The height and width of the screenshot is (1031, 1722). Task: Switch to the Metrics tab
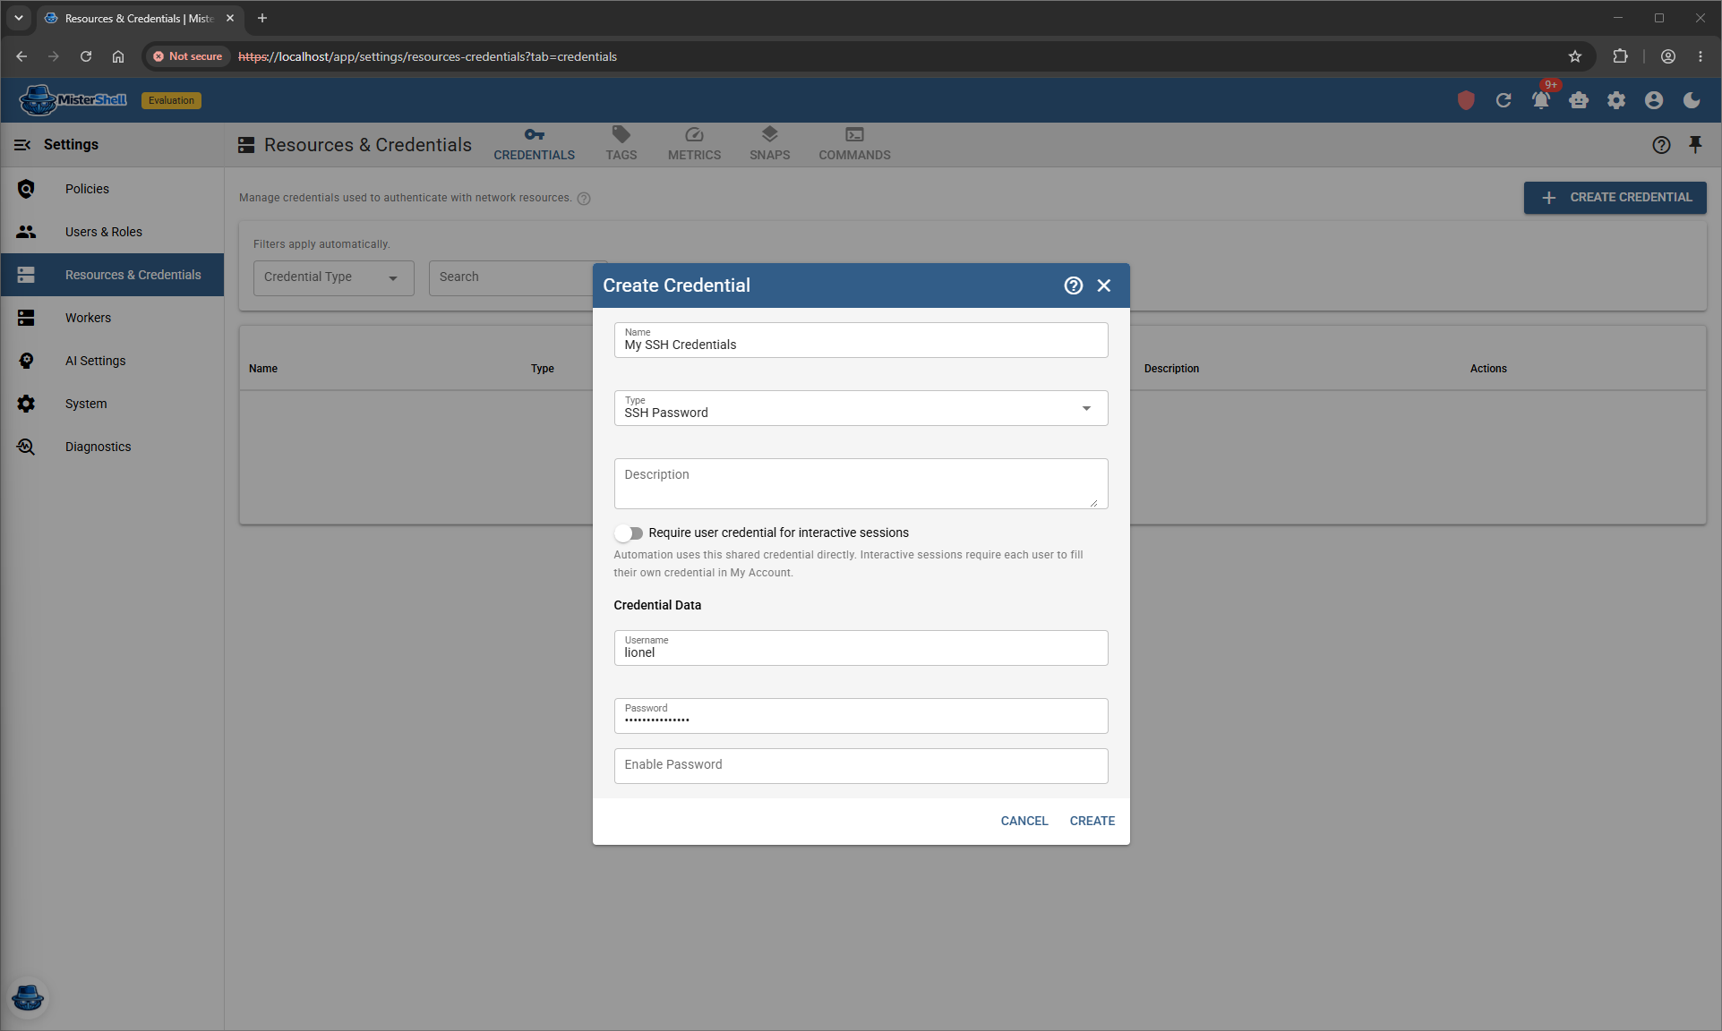(x=694, y=144)
